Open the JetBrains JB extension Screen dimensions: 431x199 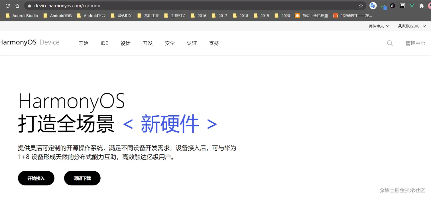[x=402, y=6]
